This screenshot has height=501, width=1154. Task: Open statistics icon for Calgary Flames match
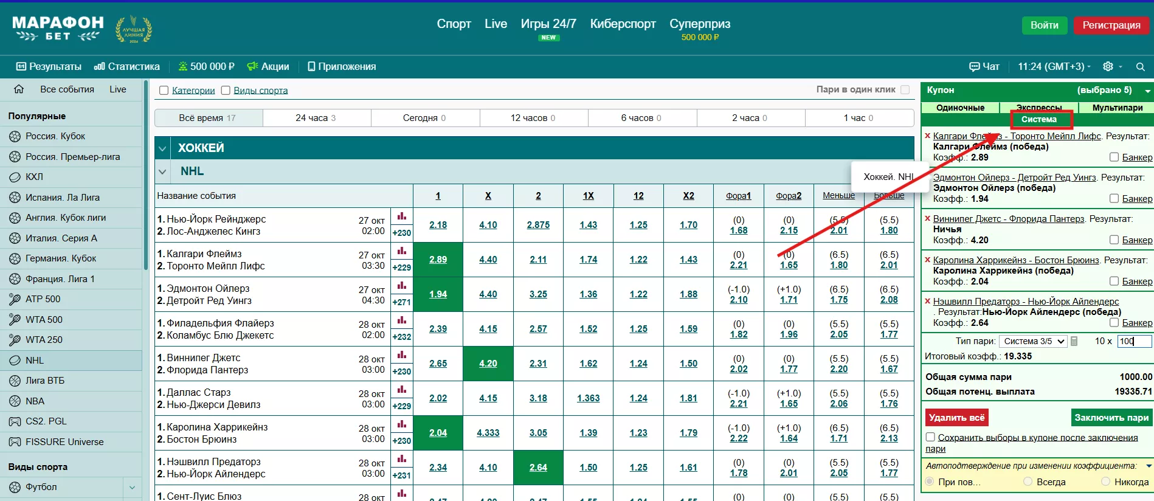tap(402, 250)
